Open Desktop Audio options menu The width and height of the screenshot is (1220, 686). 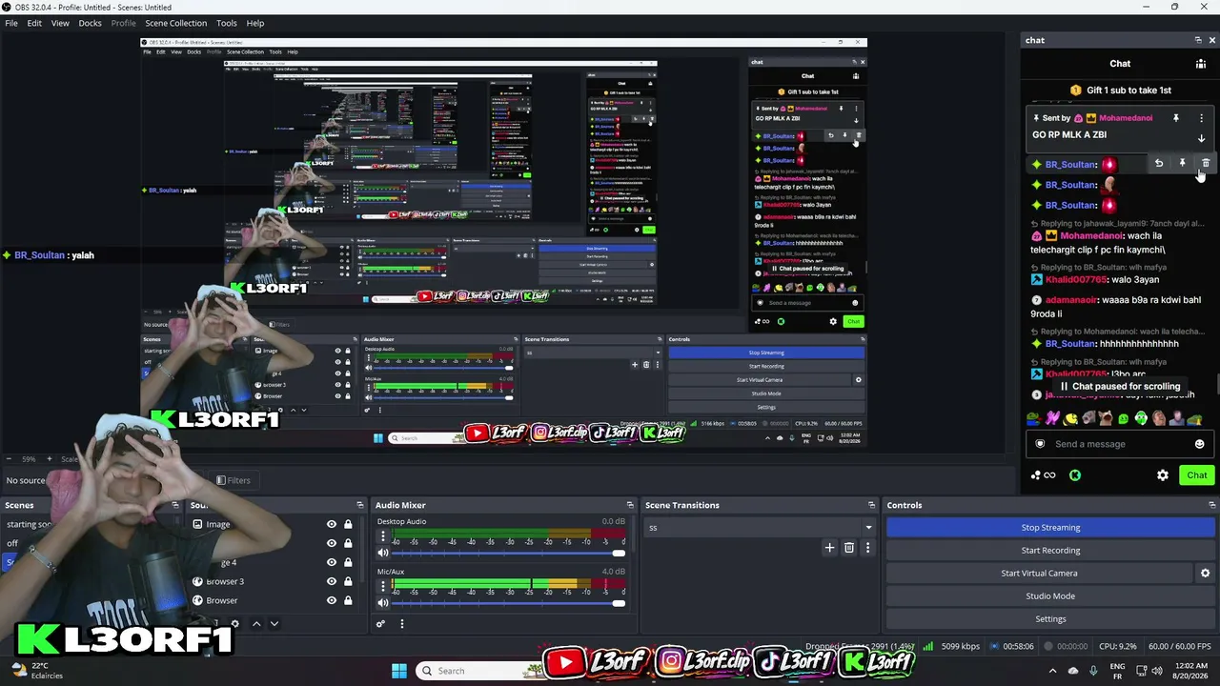tap(383, 536)
